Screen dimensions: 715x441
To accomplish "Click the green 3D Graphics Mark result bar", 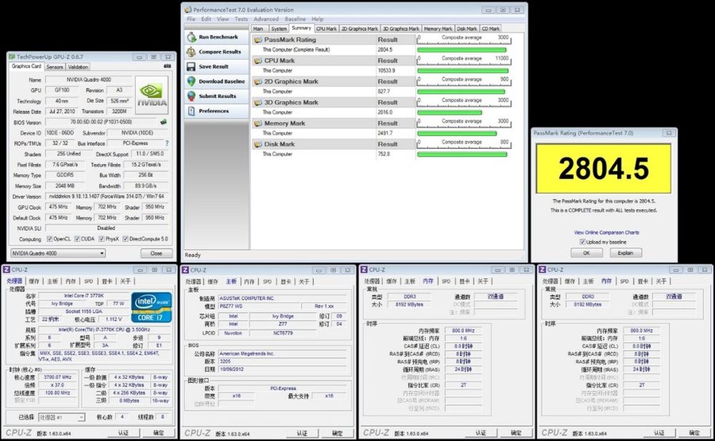I will [449, 112].
